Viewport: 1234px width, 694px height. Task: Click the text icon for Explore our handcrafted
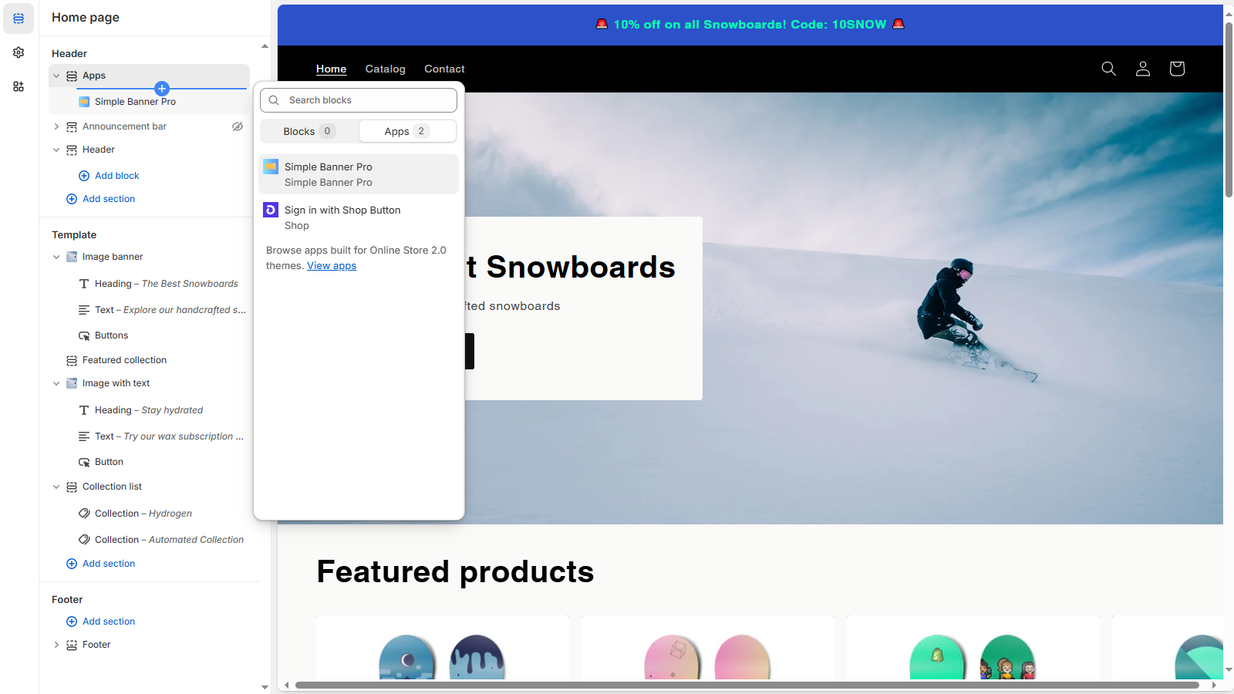(x=84, y=310)
